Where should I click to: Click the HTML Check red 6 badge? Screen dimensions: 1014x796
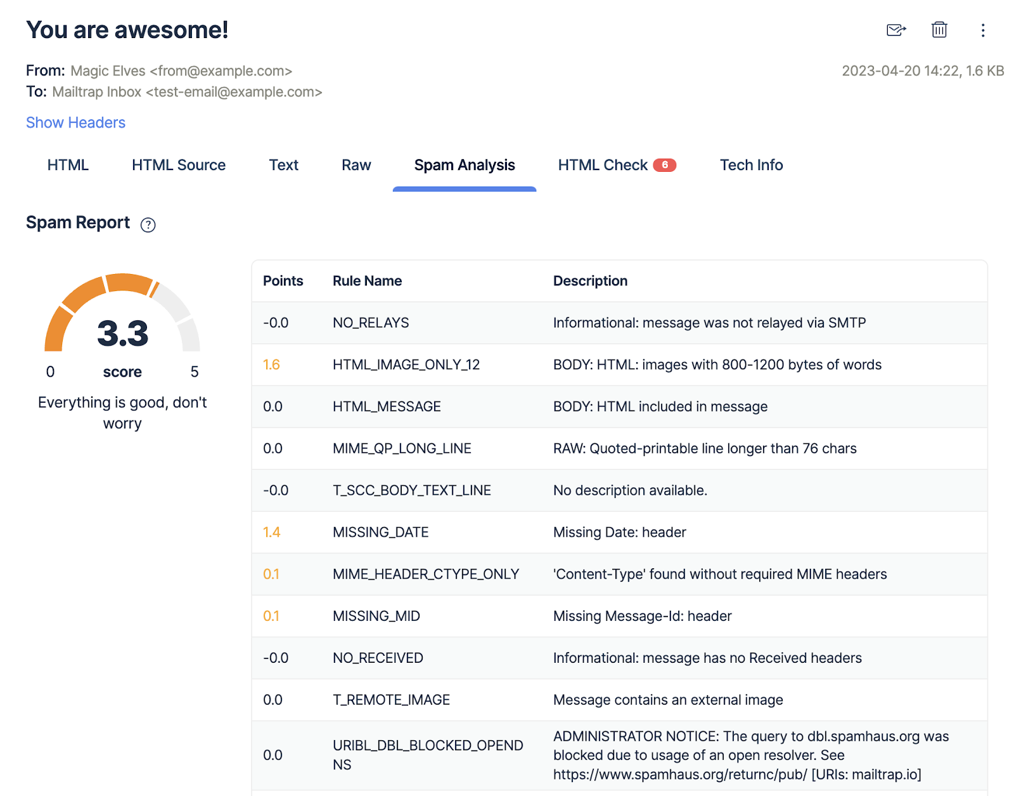[665, 165]
